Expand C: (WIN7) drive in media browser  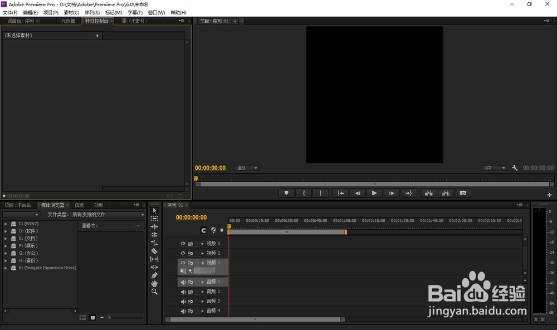click(6, 224)
